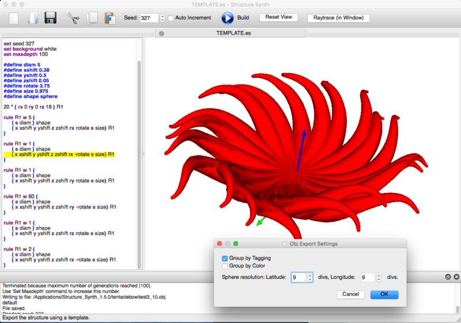Enable Group by Color
461x323 pixels.
[225, 266]
